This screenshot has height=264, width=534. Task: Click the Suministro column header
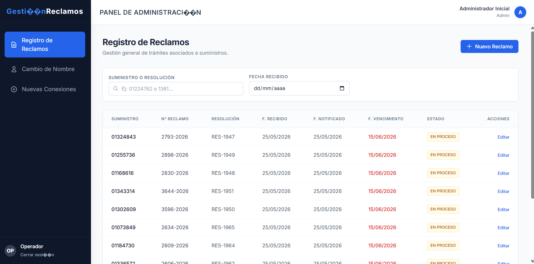125,119
